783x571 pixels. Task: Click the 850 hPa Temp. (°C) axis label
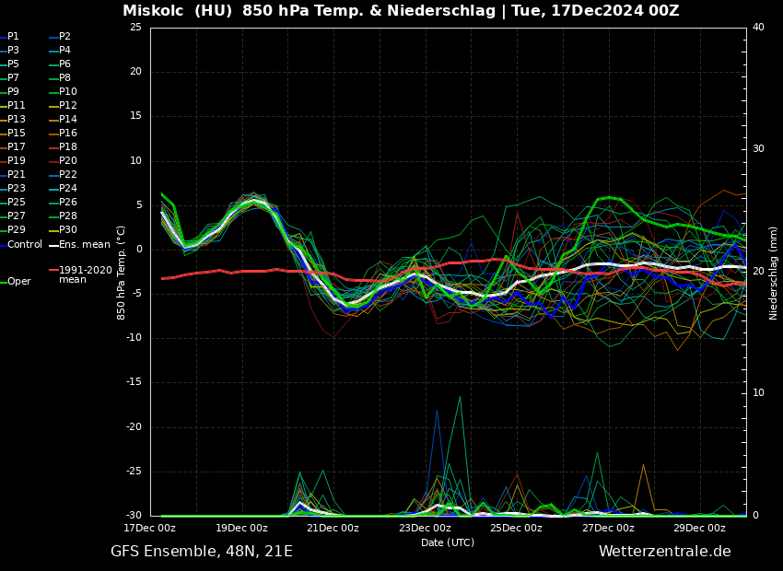122,273
